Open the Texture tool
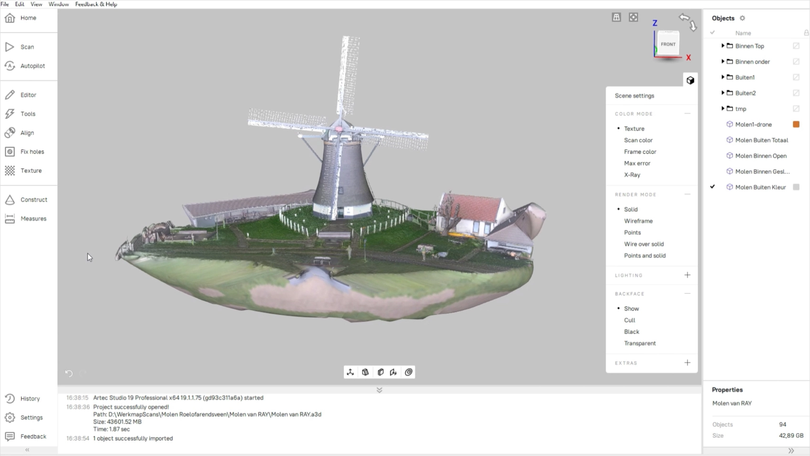The width and height of the screenshot is (810, 456). (31, 171)
